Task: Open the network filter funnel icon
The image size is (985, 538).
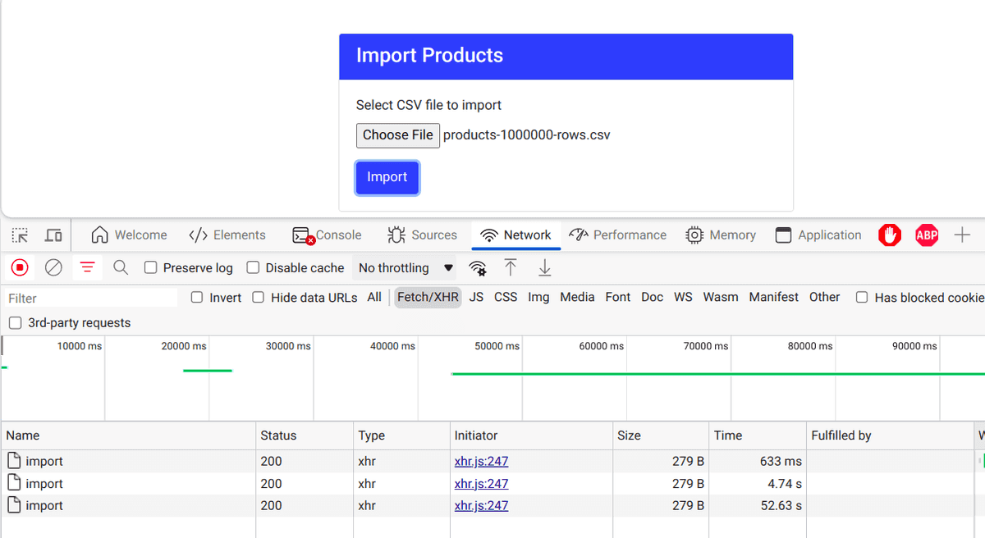Action: point(87,267)
